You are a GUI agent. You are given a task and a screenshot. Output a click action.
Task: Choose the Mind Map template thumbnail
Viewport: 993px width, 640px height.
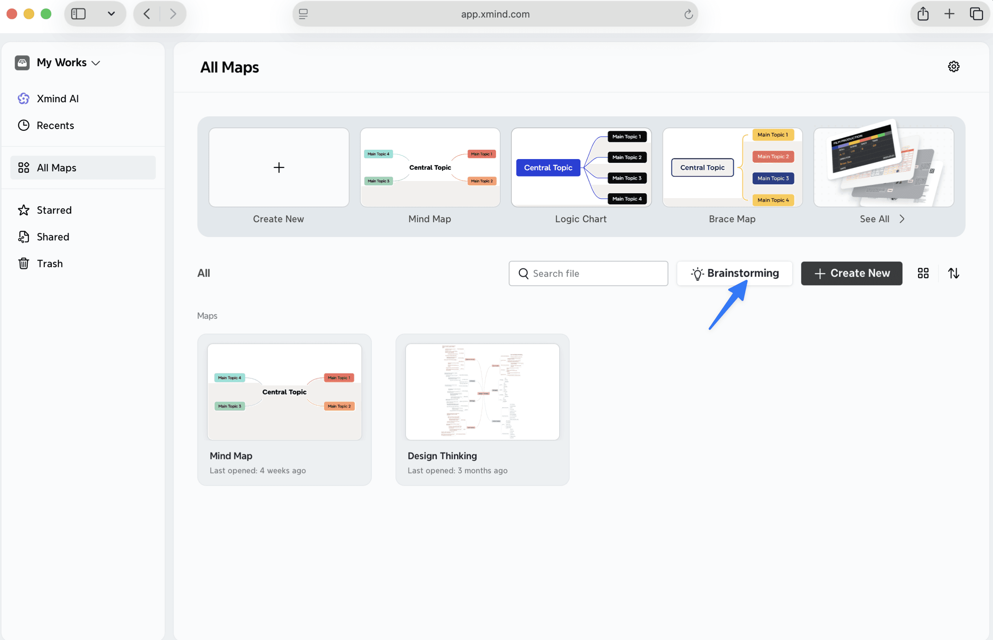[430, 168]
